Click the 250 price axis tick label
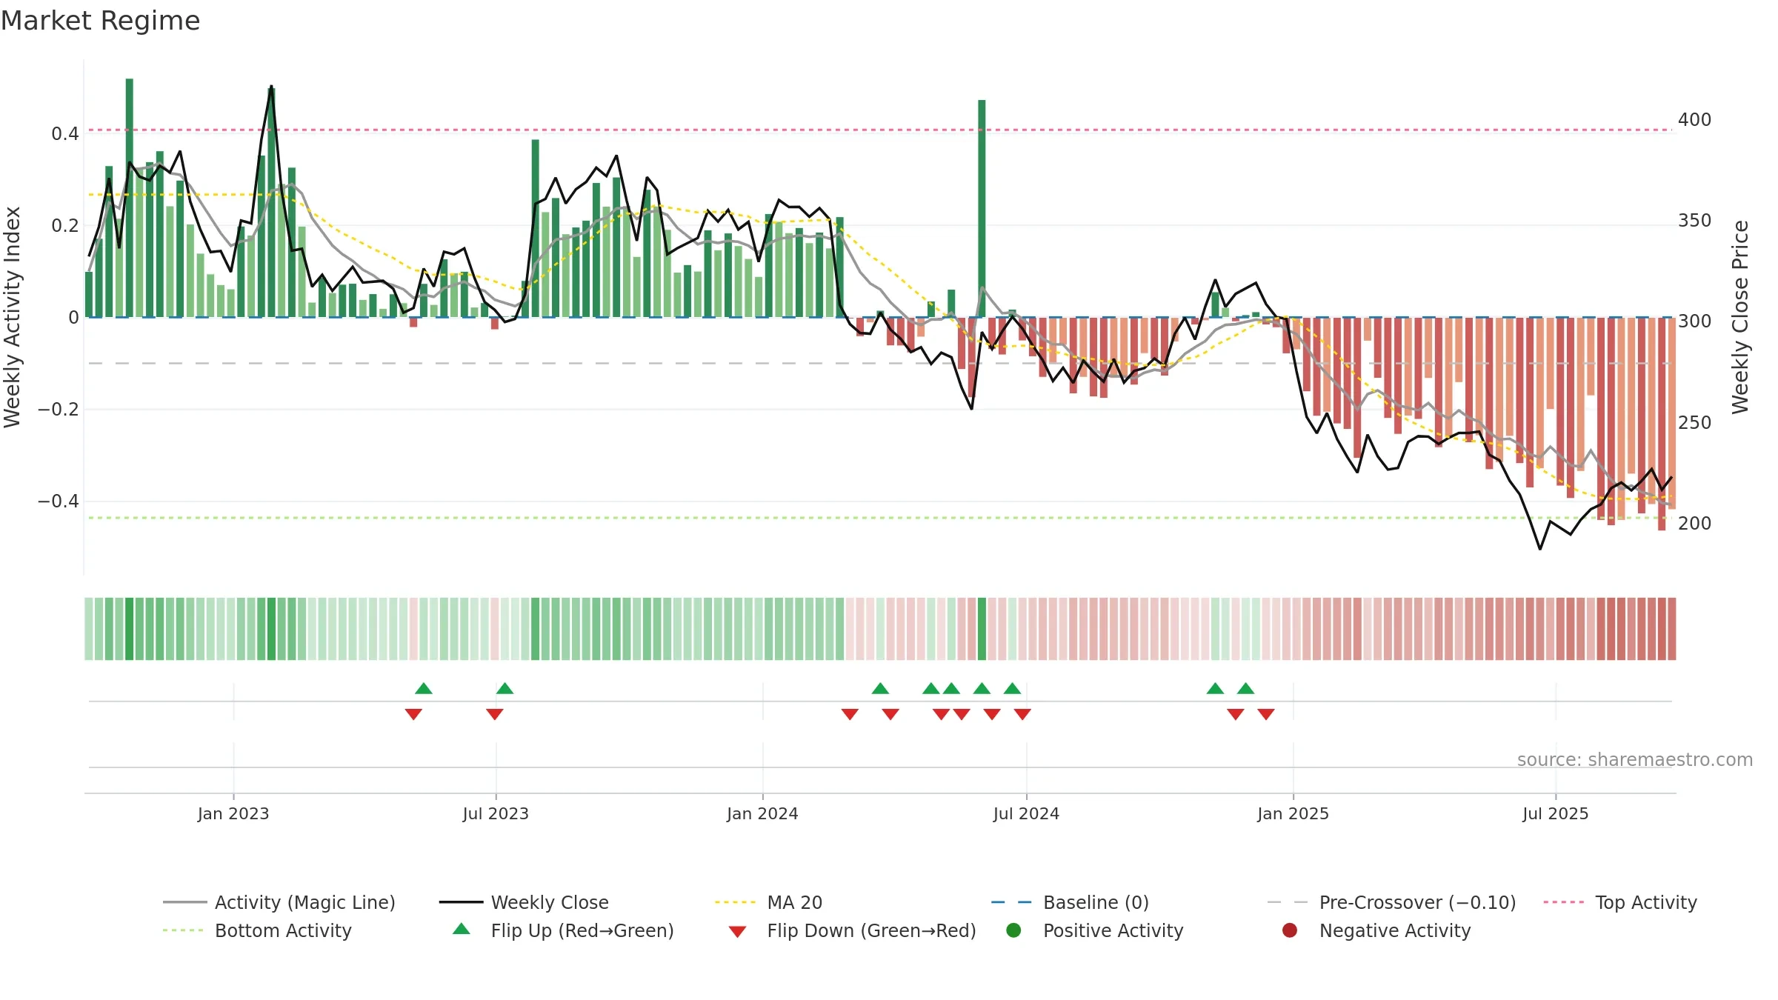The width and height of the screenshot is (1778, 1000). click(x=1694, y=423)
